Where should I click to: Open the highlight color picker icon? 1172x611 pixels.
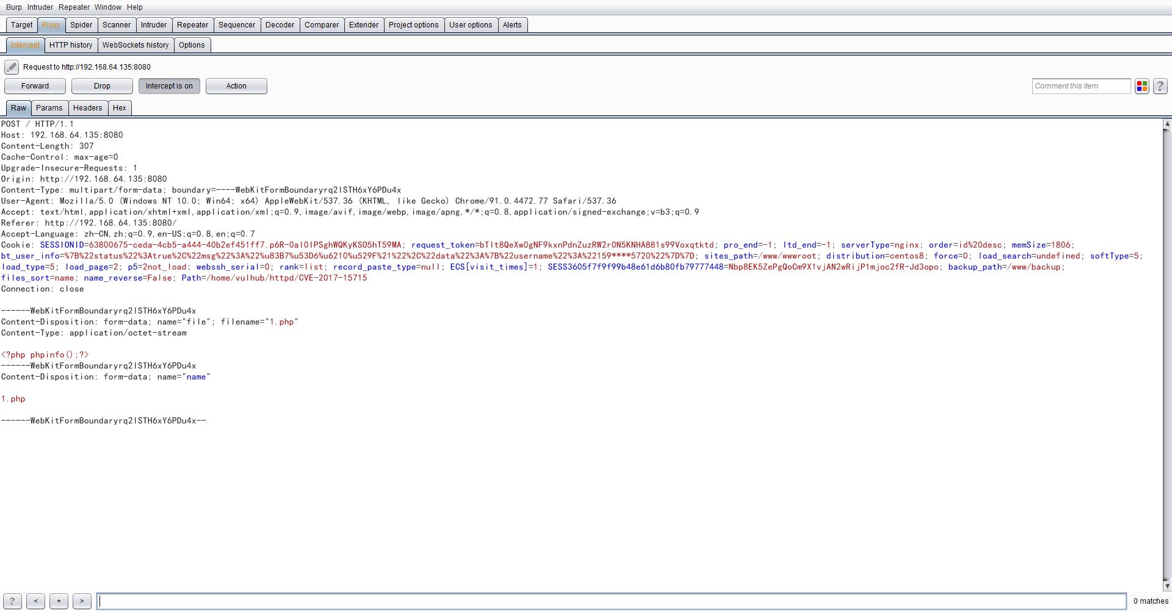point(1141,86)
